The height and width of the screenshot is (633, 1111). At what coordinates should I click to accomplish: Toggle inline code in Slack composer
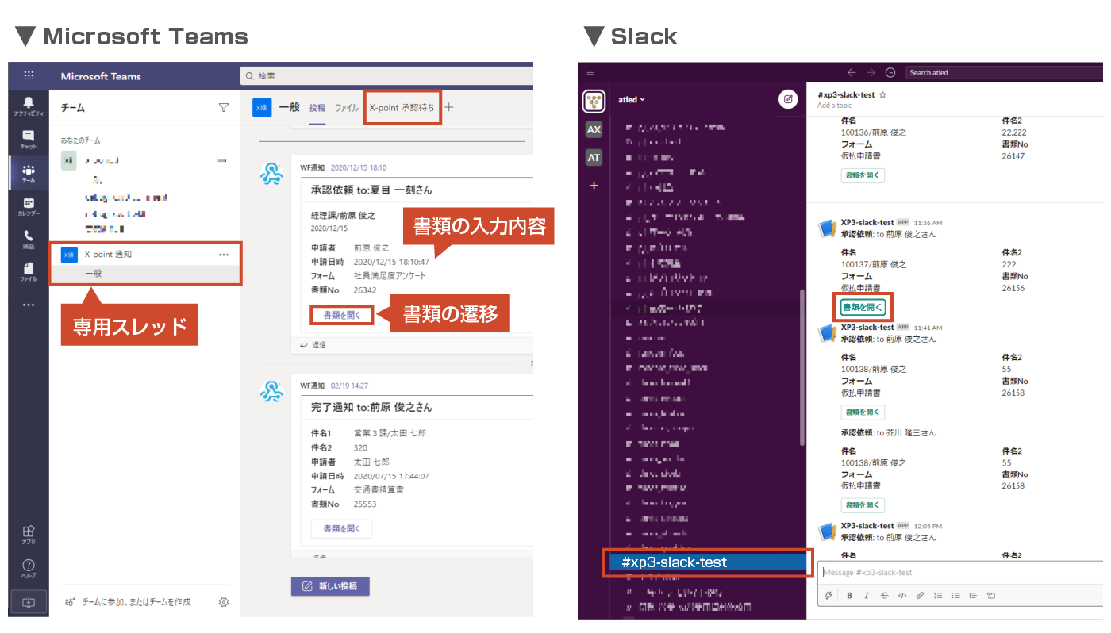click(x=902, y=595)
